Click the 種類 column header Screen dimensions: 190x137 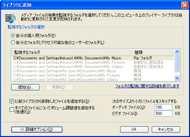point(152,52)
